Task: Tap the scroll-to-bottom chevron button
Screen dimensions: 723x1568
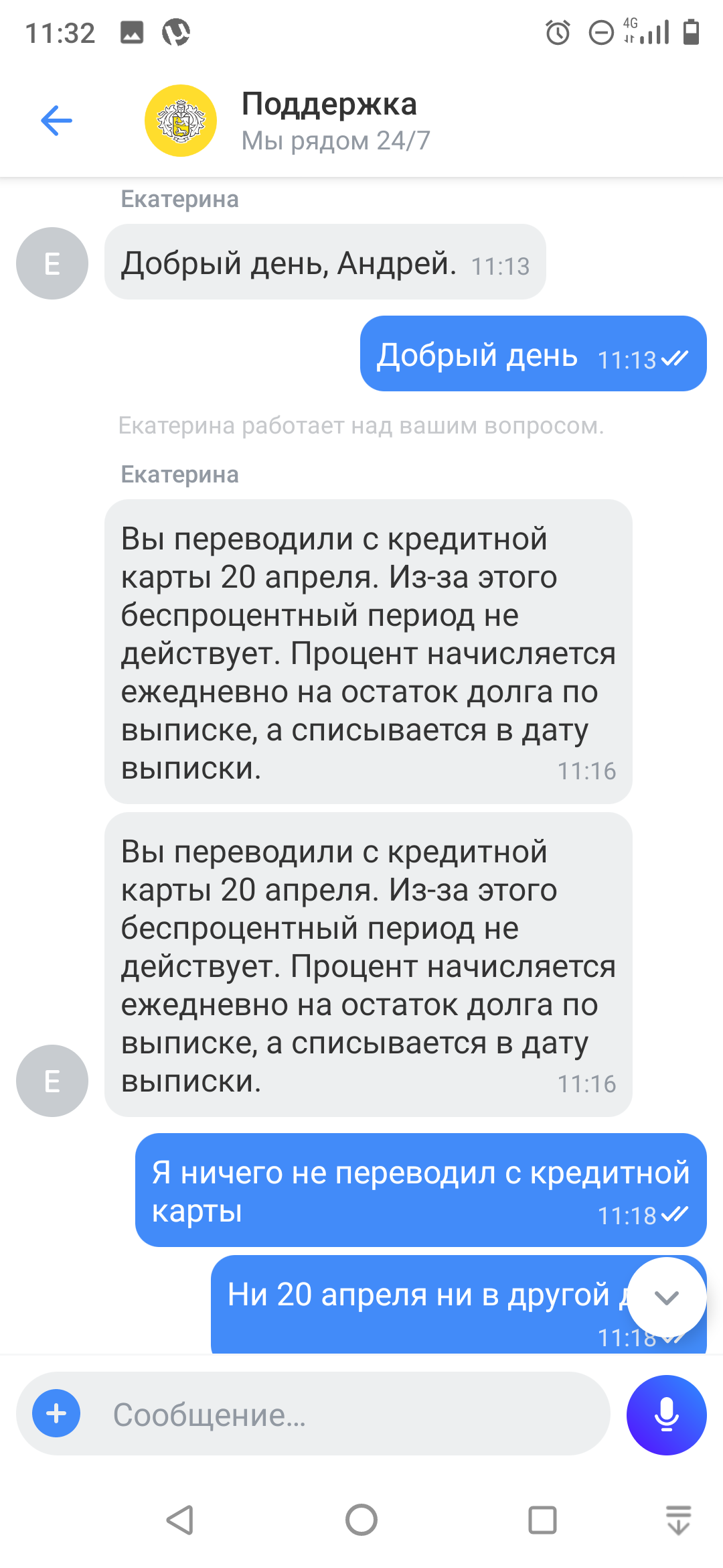Action: click(x=666, y=1298)
